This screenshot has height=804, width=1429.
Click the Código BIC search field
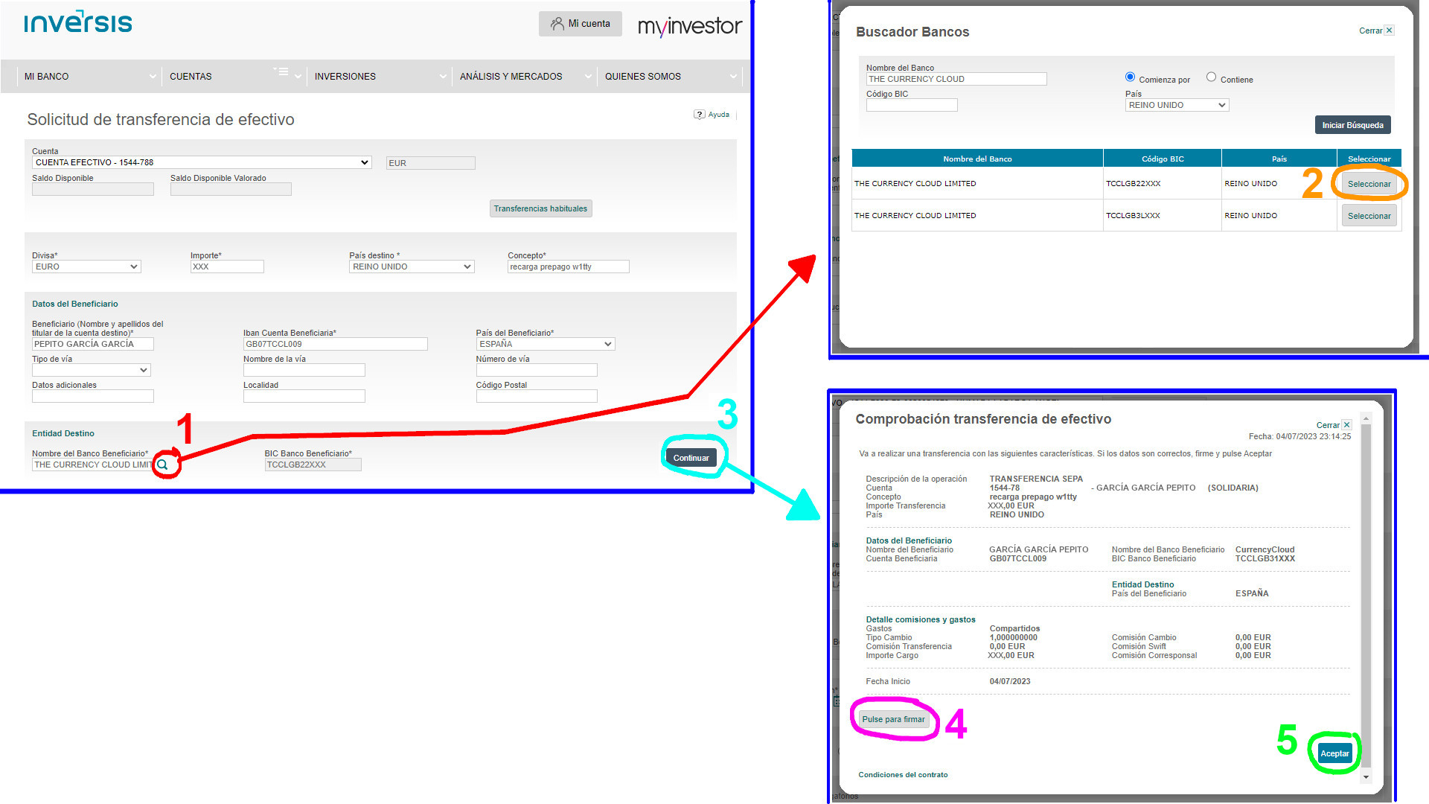click(912, 105)
